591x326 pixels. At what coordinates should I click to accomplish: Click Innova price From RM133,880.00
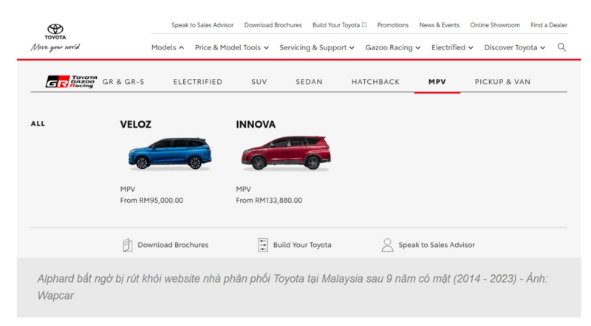coord(269,201)
